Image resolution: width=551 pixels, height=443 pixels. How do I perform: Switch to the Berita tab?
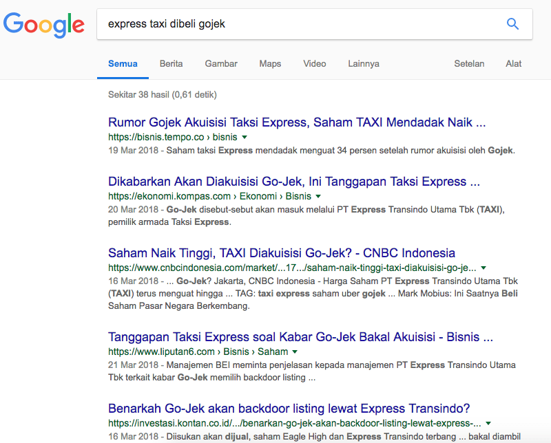[171, 63]
